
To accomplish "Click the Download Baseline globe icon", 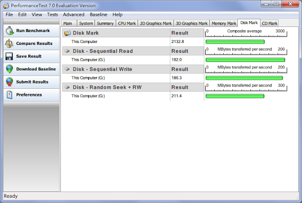I will (x=9, y=69).
